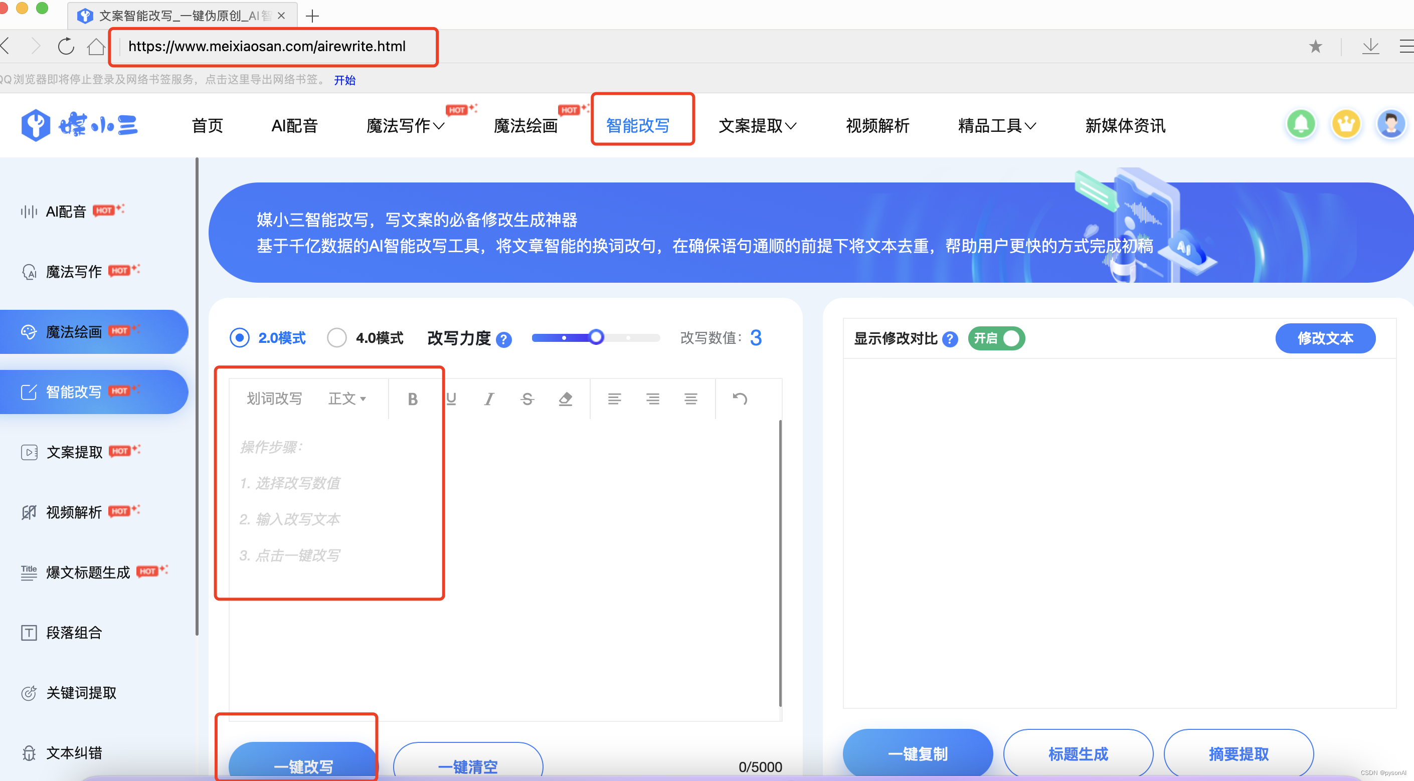Click the eraser clear-format icon
Image resolution: width=1414 pixels, height=781 pixels.
tap(566, 399)
